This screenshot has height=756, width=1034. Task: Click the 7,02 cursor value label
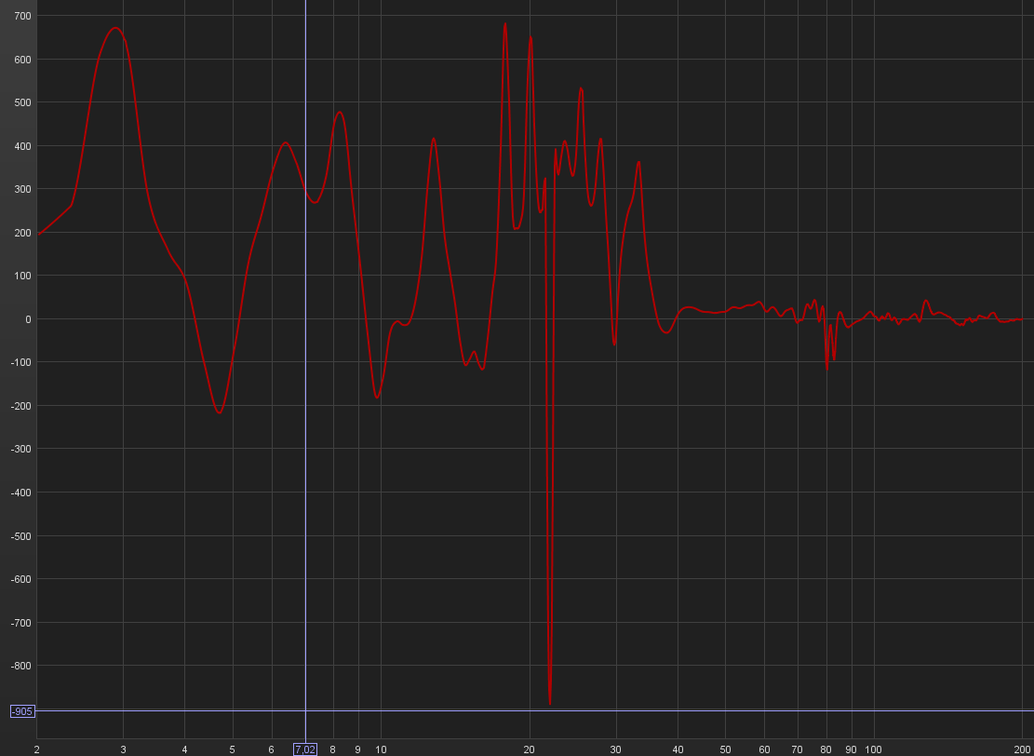[305, 749]
